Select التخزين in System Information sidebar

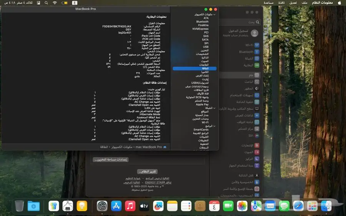click(205, 50)
